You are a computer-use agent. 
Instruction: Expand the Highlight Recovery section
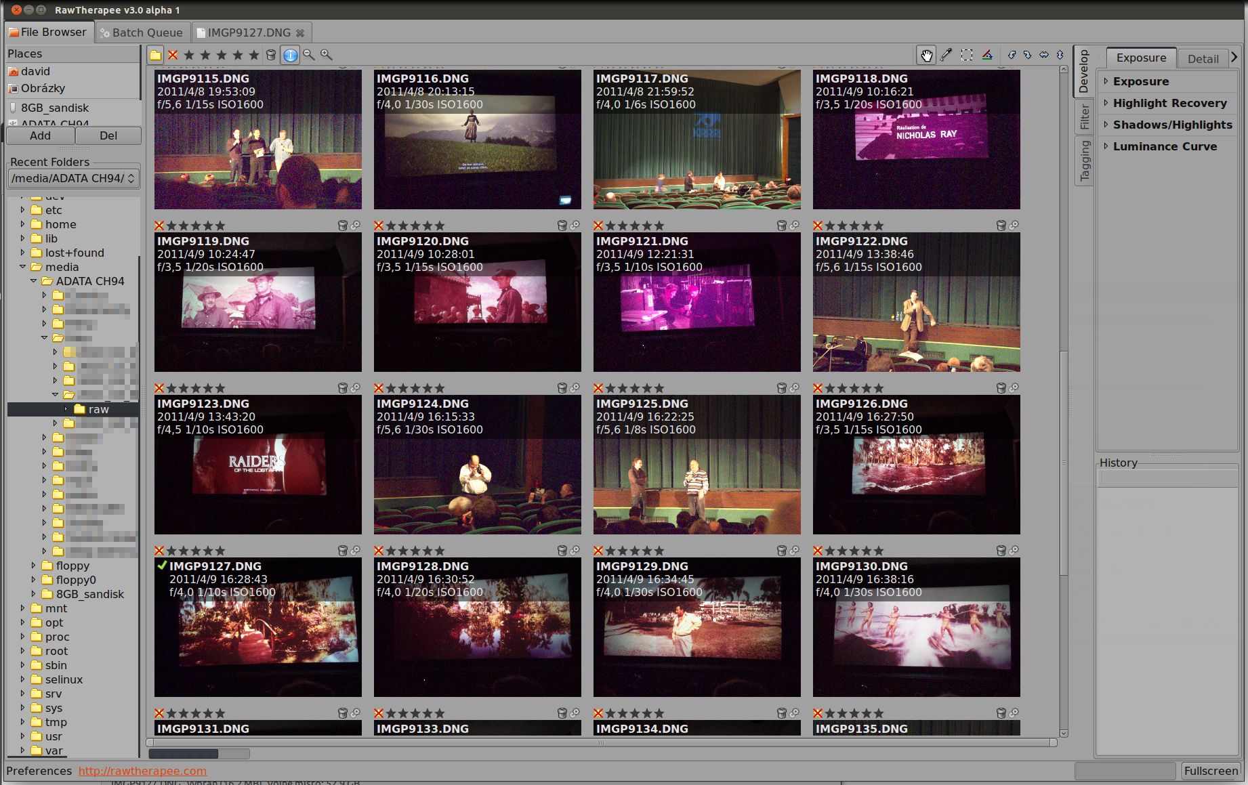pyautogui.click(x=1106, y=103)
